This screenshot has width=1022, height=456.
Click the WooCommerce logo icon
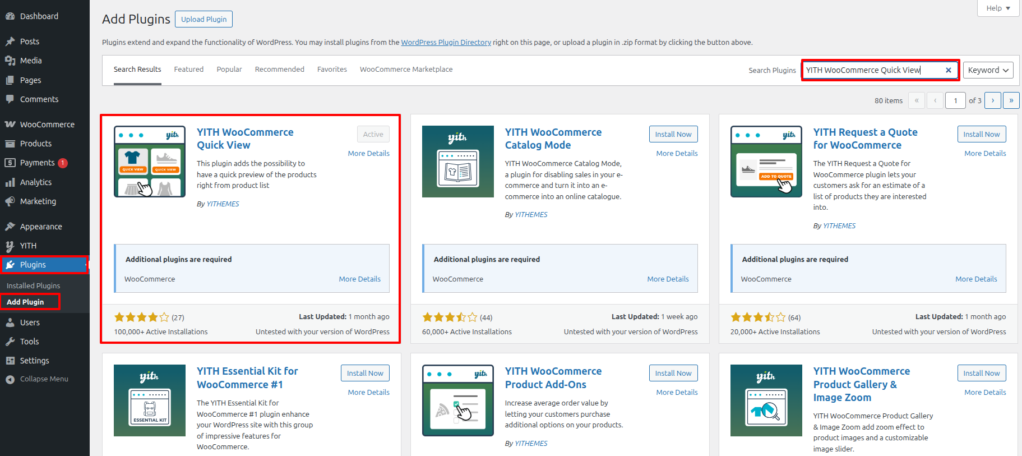[10, 125]
